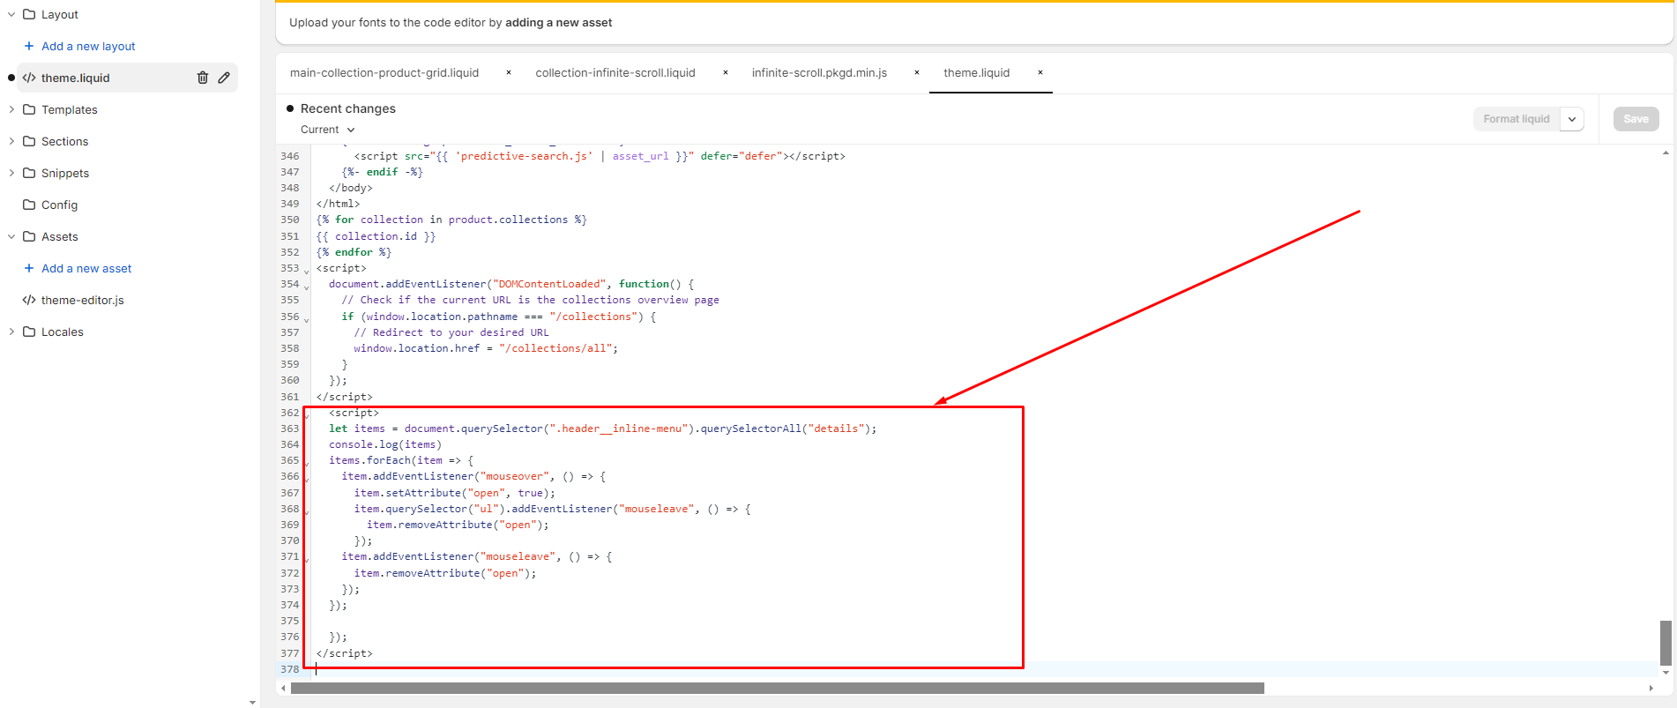Fold the script block at line 353
1677x708 pixels.
pyautogui.click(x=307, y=270)
